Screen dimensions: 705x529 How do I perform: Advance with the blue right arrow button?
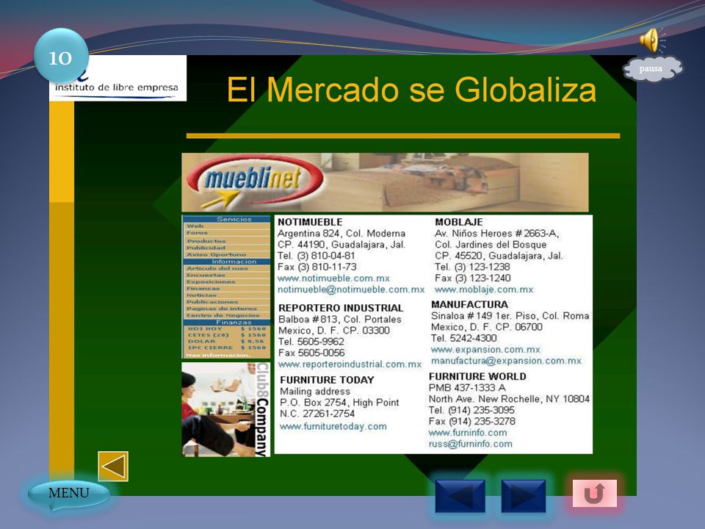tap(524, 496)
